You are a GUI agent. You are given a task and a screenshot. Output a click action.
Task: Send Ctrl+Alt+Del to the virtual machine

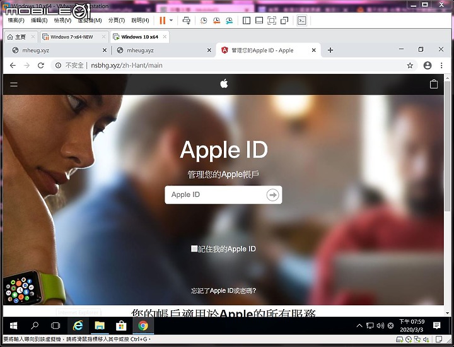coord(187,20)
